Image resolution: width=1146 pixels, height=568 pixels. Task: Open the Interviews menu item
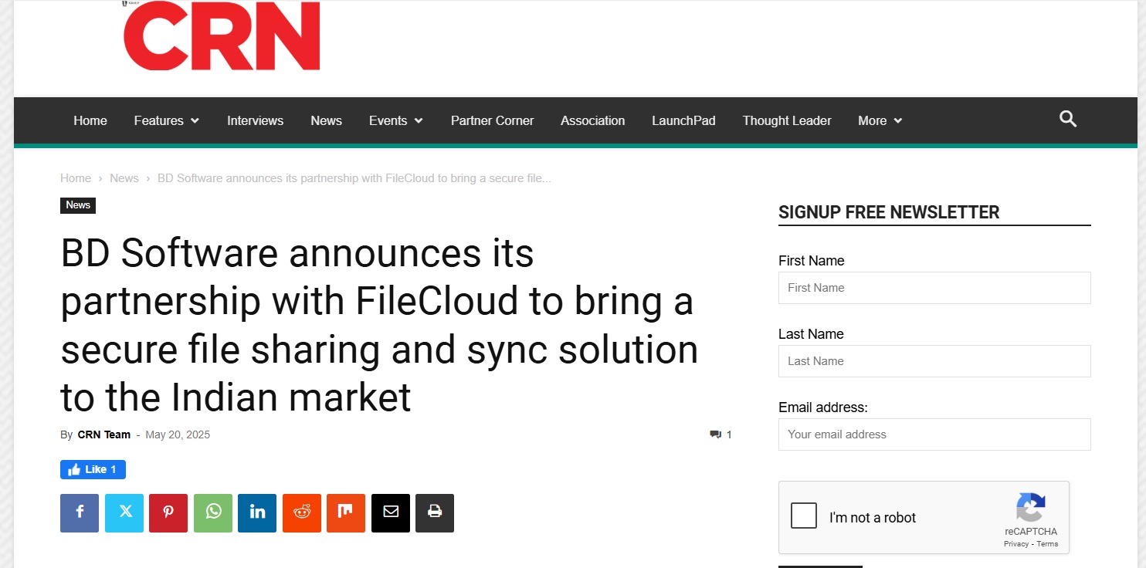pos(255,120)
